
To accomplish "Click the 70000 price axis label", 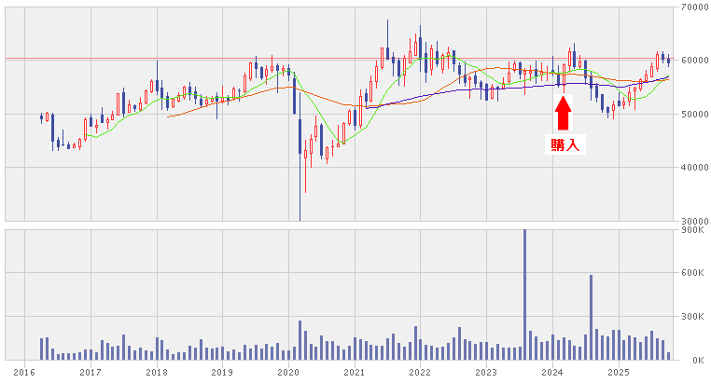I will pyautogui.click(x=692, y=7).
